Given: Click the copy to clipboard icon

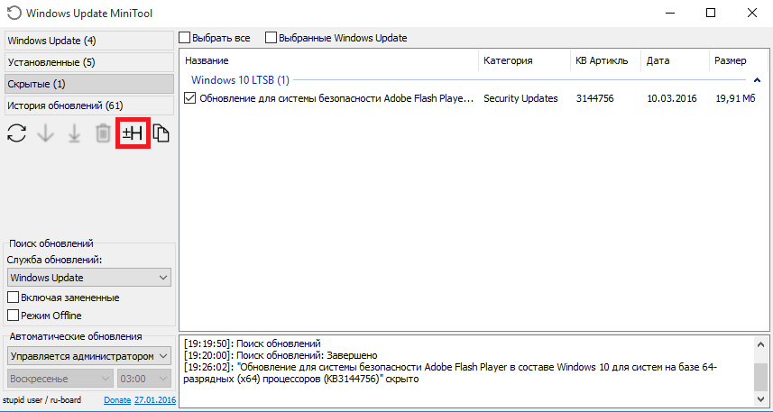Looking at the screenshot, I should [x=161, y=133].
